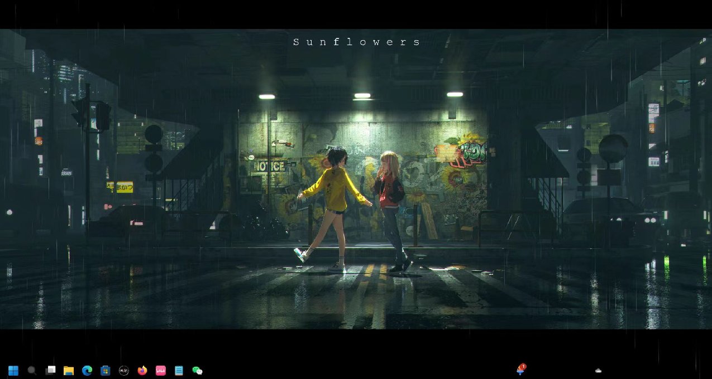This screenshot has width=712, height=379.
Task: Open the round black-and-white taskbar app
Action: (x=124, y=371)
